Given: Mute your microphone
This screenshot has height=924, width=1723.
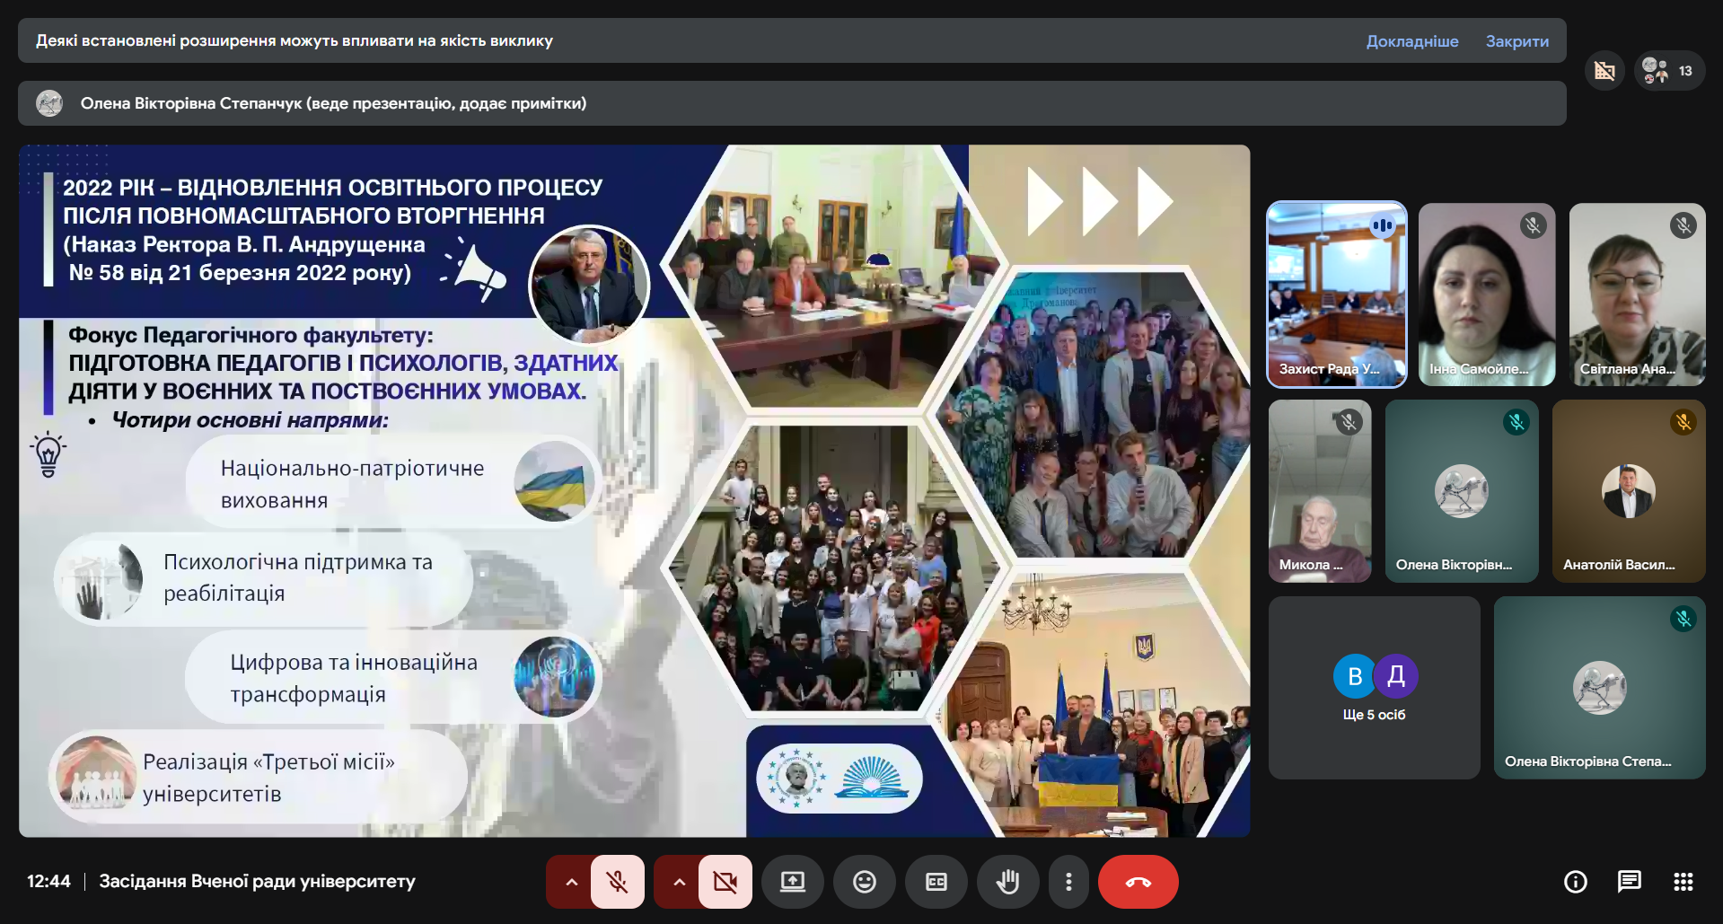Looking at the screenshot, I should tap(617, 881).
